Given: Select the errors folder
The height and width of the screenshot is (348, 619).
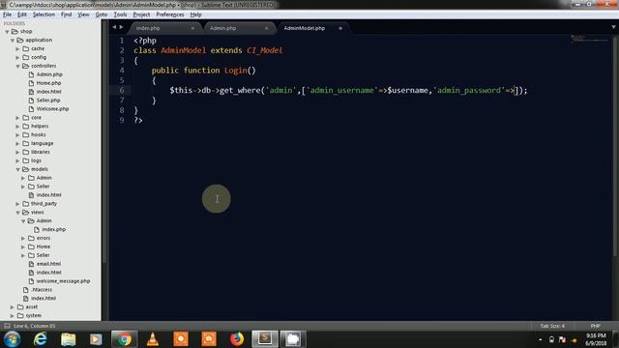Looking at the screenshot, I should [x=43, y=238].
